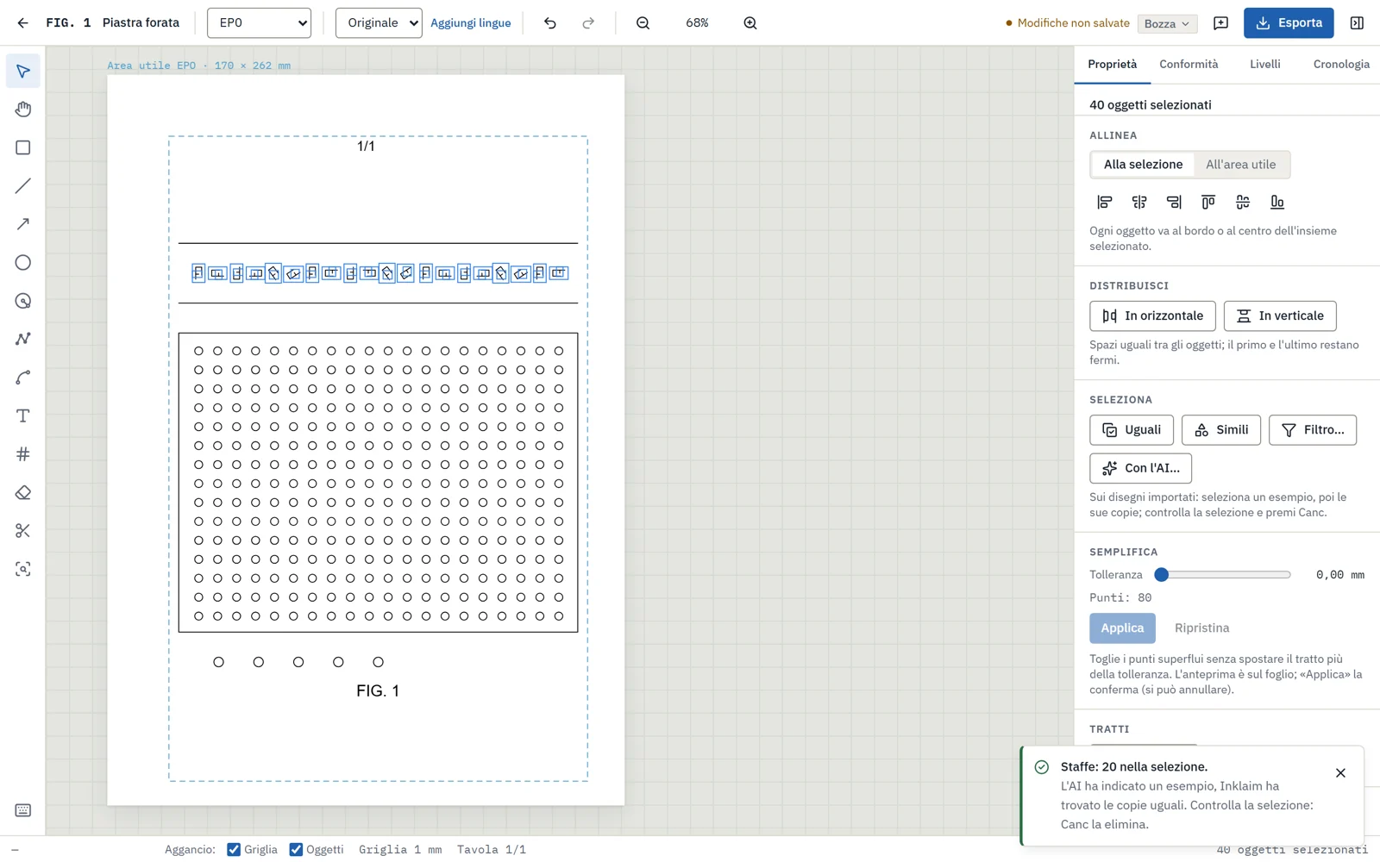This screenshot has width=1380, height=862.
Task: Go back with the left arrow
Action: point(22,23)
